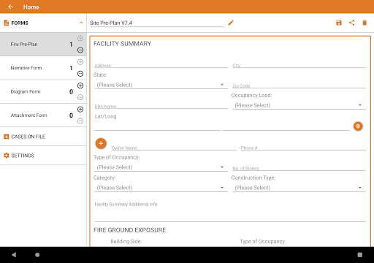Click the Phone # field
Viewport: 374px width, 263px height.
[x=303, y=148]
